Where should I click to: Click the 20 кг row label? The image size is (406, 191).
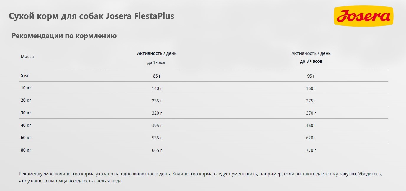pyautogui.click(x=26, y=100)
